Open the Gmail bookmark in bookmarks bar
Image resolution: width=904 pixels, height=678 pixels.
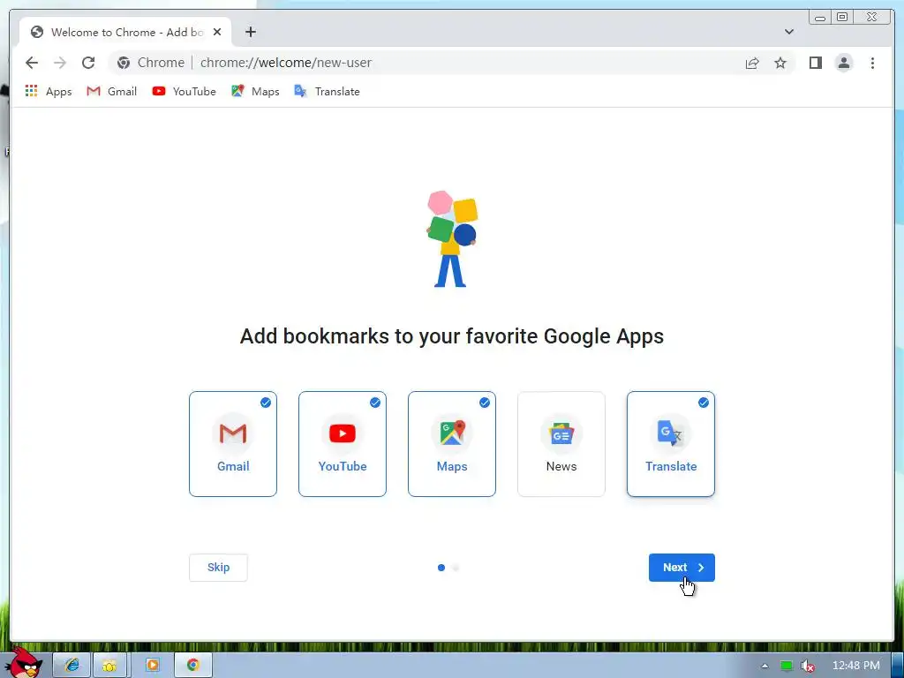pos(112,91)
